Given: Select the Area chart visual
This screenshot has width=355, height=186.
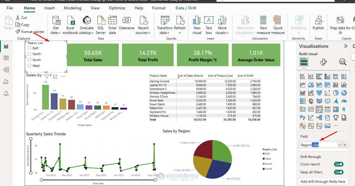Looking at the screenshot, I should (311, 85).
